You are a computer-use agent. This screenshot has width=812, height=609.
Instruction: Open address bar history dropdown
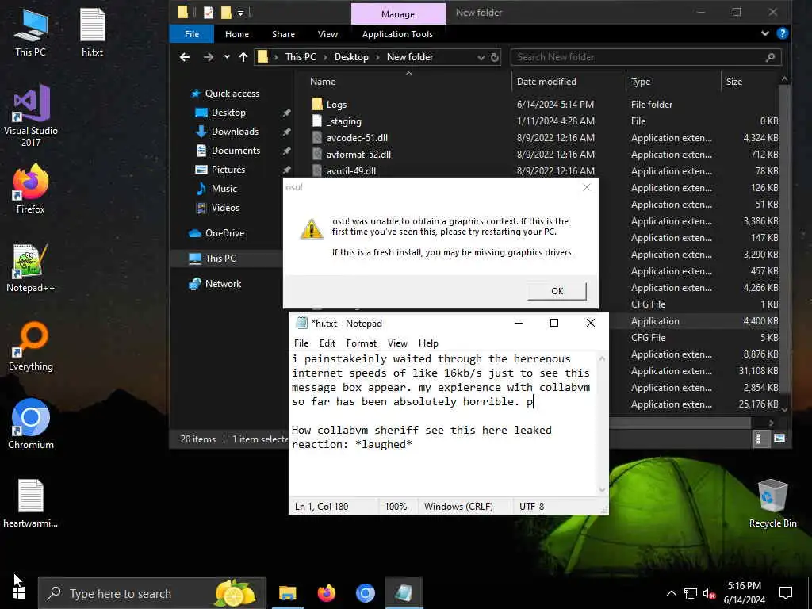(x=481, y=57)
